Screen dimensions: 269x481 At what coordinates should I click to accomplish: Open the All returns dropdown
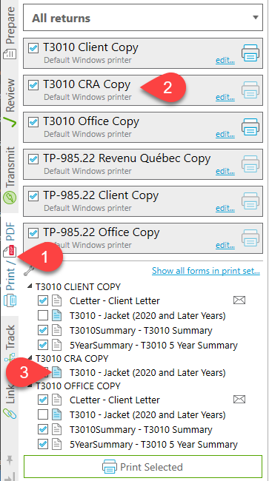[x=143, y=18]
